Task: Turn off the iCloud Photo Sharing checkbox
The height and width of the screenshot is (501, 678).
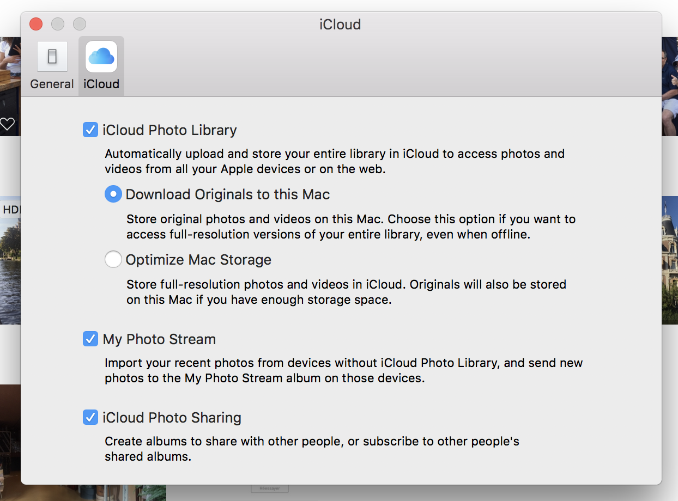Action: click(x=90, y=418)
